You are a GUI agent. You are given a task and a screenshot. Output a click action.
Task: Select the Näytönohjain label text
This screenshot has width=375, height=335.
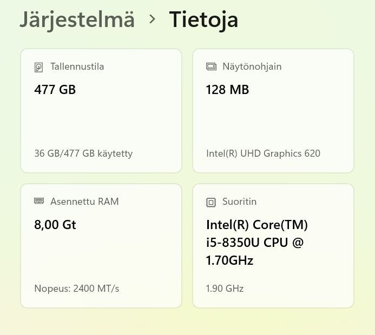252,67
